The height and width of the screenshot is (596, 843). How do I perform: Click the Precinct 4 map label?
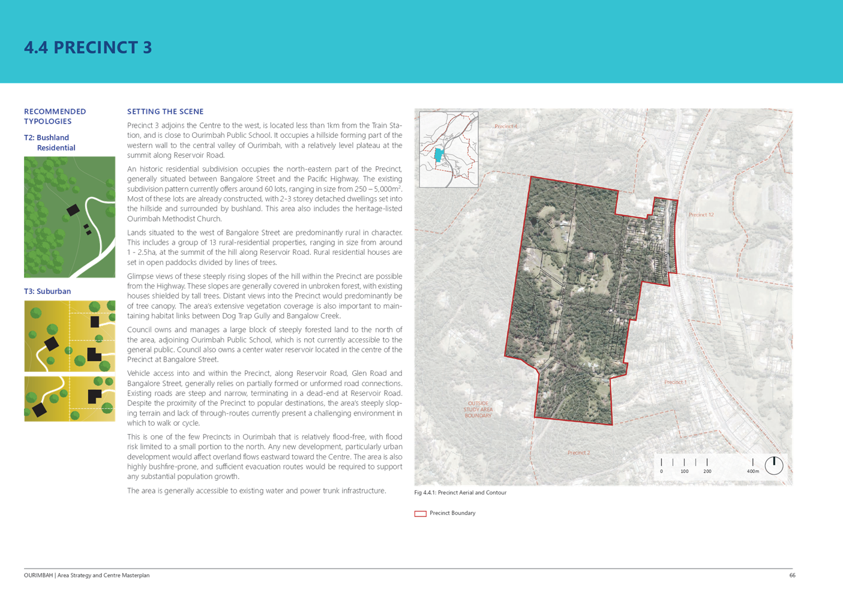[x=505, y=127]
